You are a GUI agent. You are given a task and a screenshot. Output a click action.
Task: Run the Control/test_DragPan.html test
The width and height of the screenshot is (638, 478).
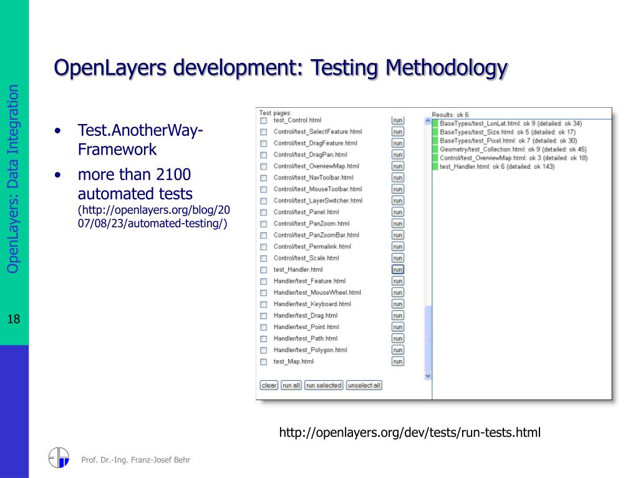point(397,155)
